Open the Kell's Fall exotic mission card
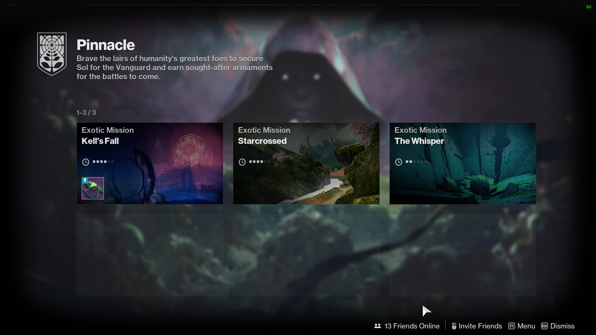This screenshot has height=335, width=596. (x=150, y=163)
